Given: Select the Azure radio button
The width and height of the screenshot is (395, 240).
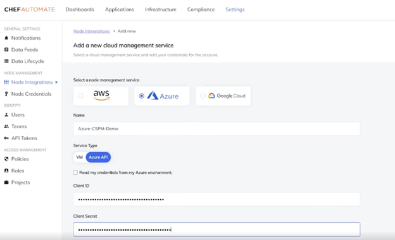Looking at the screenshot, I should (x=142, y=96).
